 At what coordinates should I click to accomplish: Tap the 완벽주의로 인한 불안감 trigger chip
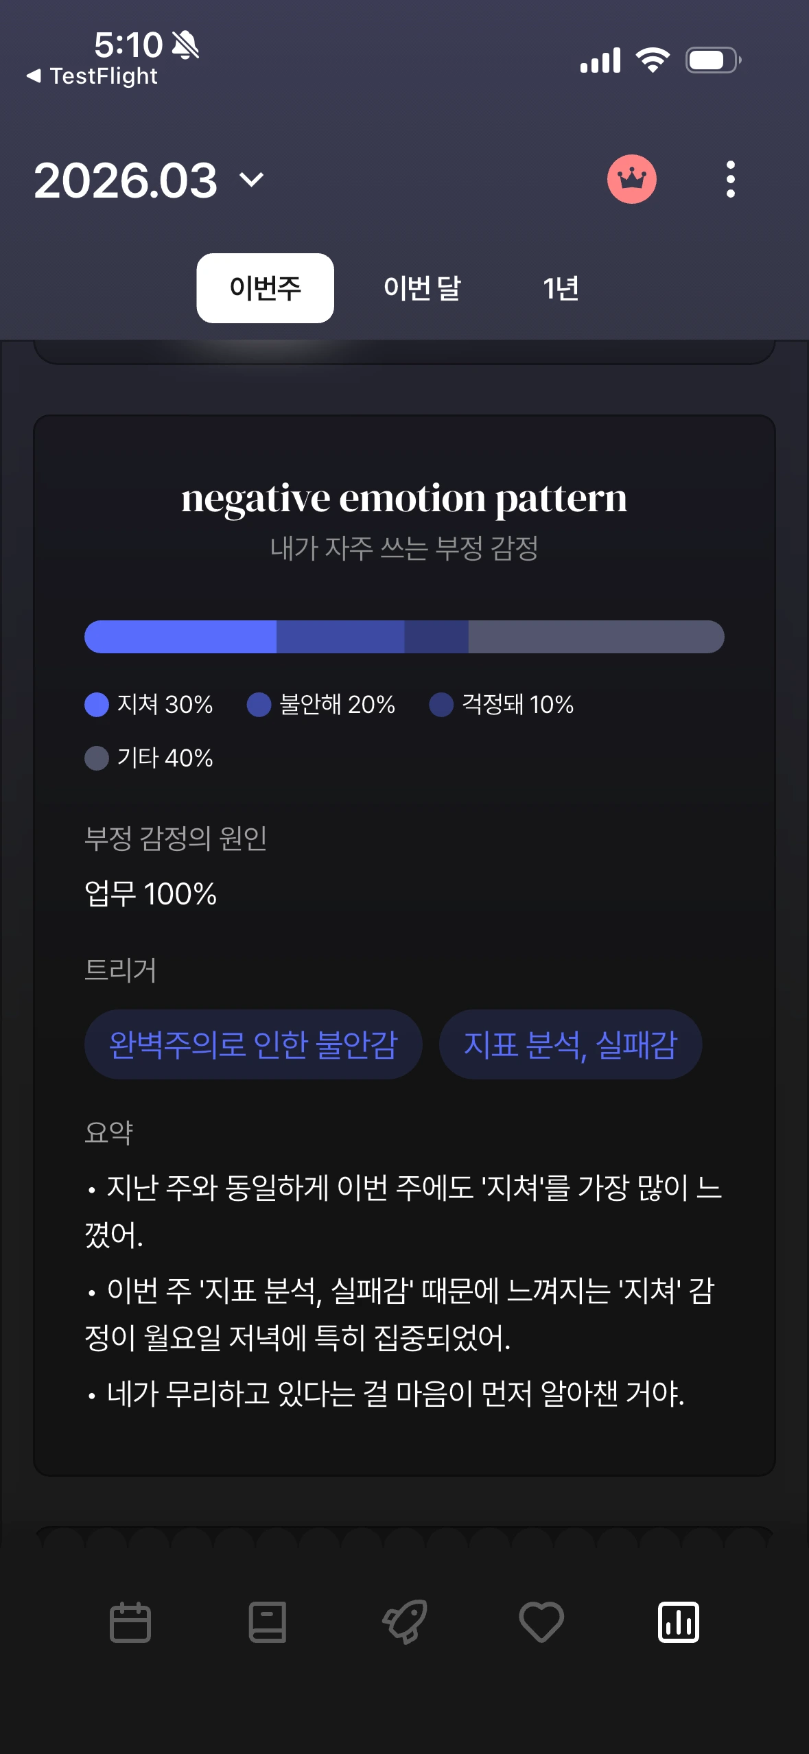click(x=253, y=1044)
